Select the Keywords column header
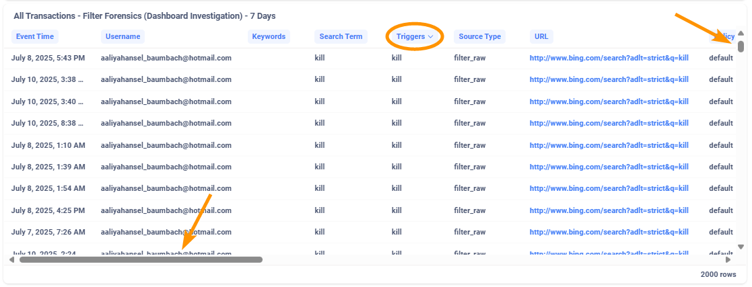This screenshot has height=287, width=752. click(269, 36)
